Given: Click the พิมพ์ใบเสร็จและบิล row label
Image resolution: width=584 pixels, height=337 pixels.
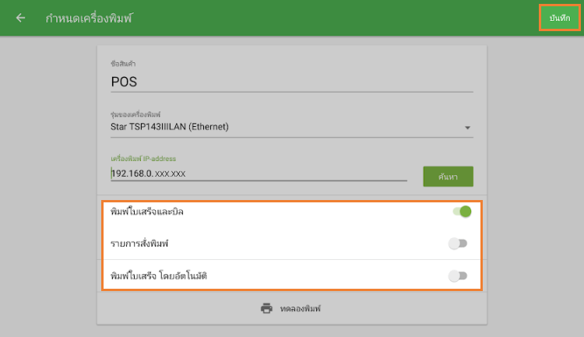Looking at the screenshot, I should [x=147, y=211].
